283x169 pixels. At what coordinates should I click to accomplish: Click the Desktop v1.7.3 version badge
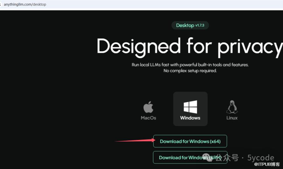[x=190, y=25]
